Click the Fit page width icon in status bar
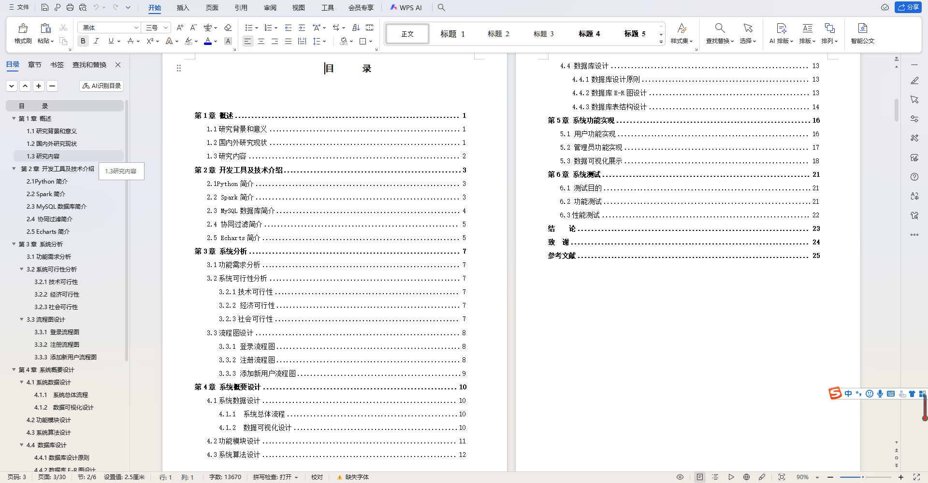This screenshot has height=483, width=928. coord(782,477)
